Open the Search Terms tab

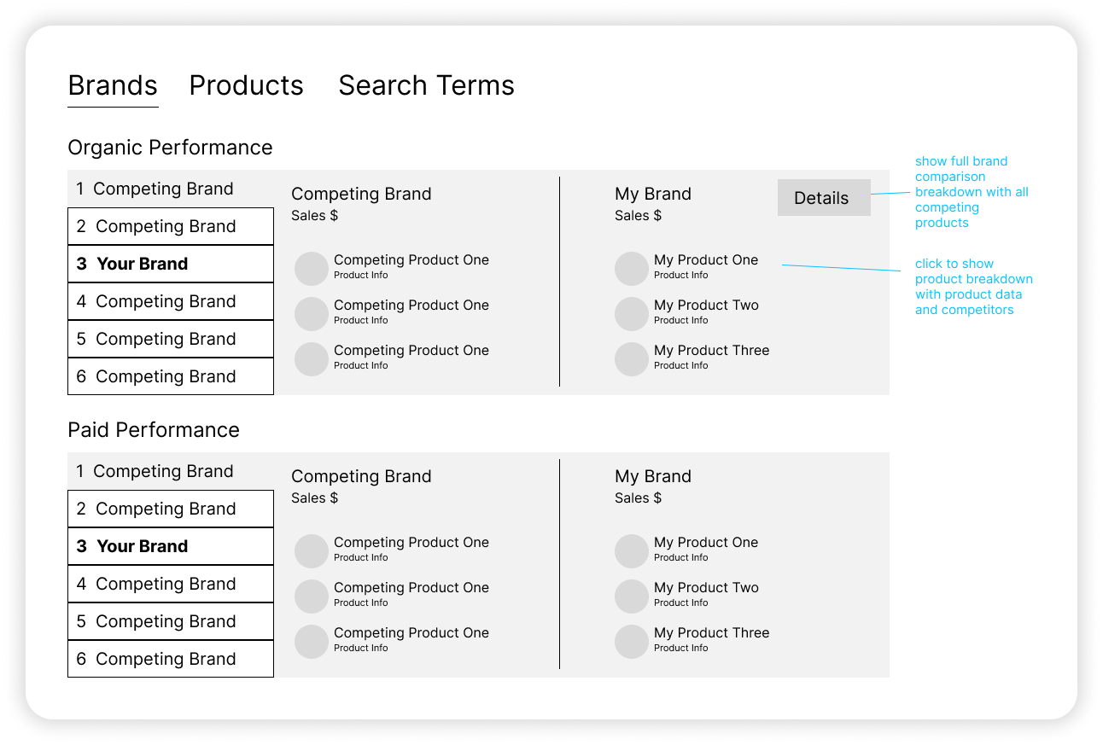[426, 85]
